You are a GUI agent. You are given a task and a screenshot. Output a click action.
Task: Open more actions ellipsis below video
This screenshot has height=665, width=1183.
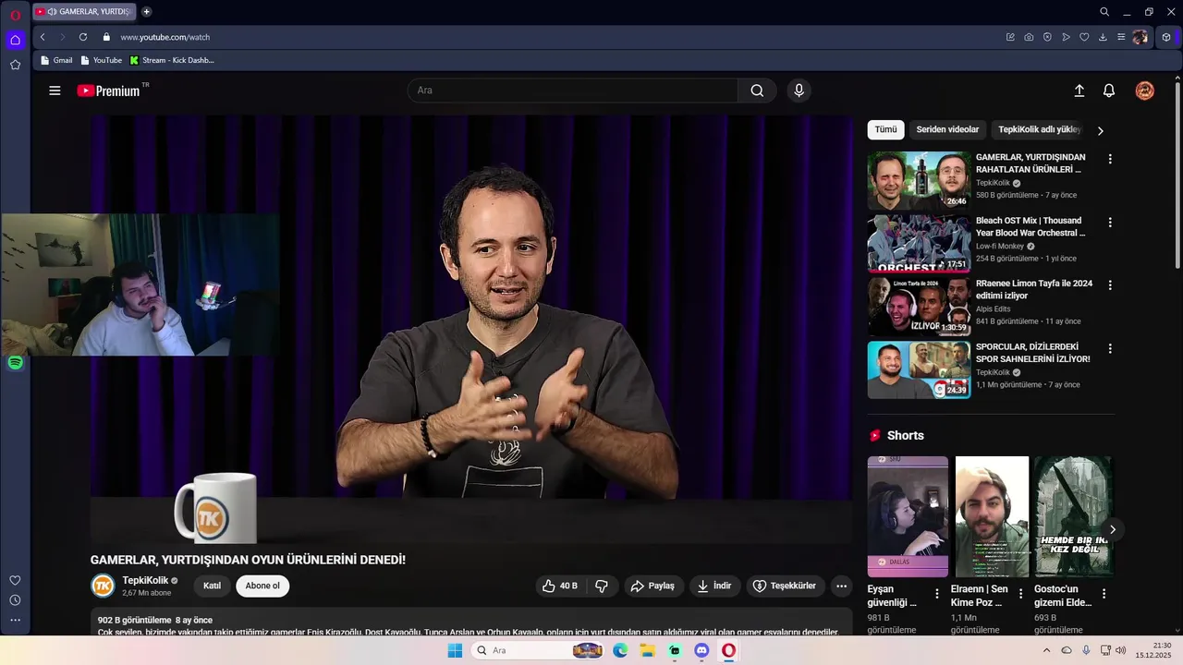coord(841,586)
